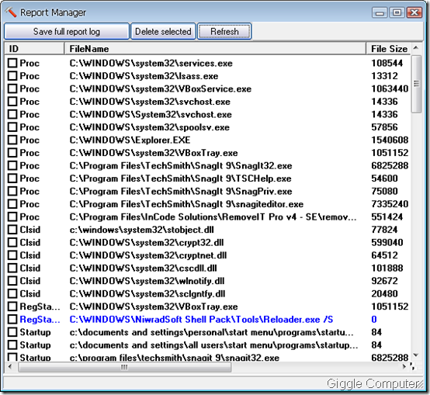Click the scroll up arrow of the list
430x395 pixels.
416,47
